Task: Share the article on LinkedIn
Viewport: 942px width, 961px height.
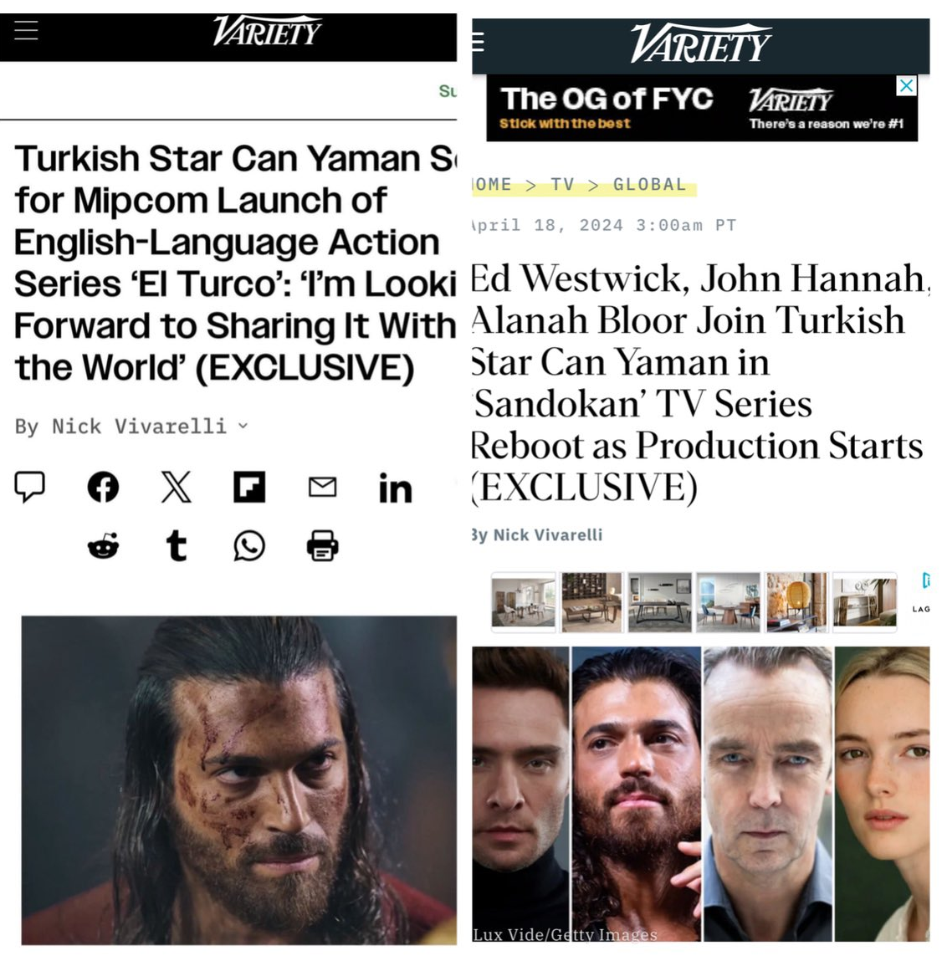Action: (396, 488)
